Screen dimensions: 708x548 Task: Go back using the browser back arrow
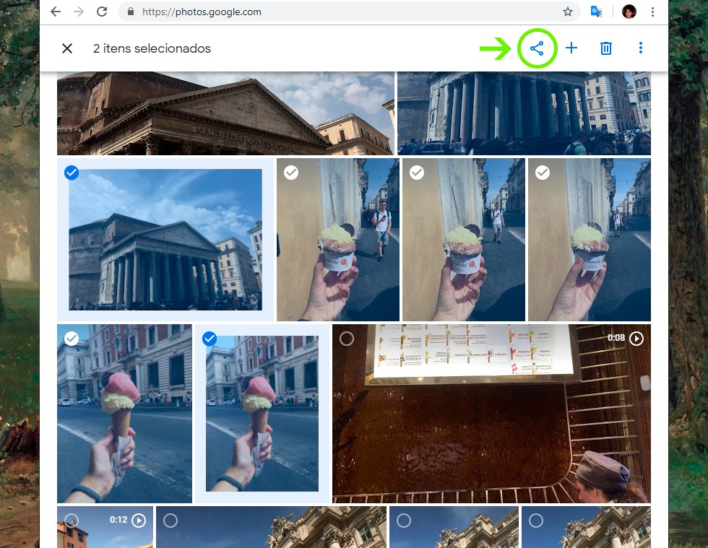point(56,12)
